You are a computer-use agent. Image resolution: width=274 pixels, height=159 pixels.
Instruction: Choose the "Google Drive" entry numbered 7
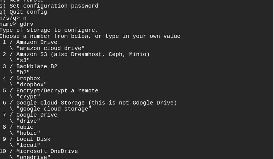36,115
